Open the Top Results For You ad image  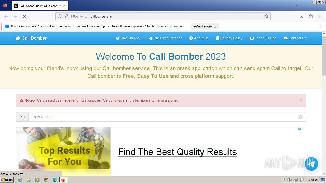(x=63, y=151)
